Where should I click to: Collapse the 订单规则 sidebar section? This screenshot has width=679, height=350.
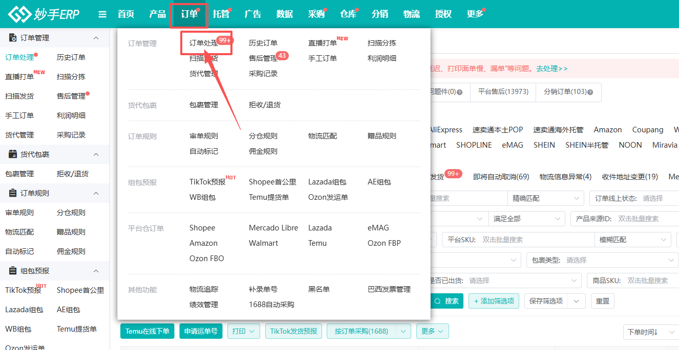96,193
